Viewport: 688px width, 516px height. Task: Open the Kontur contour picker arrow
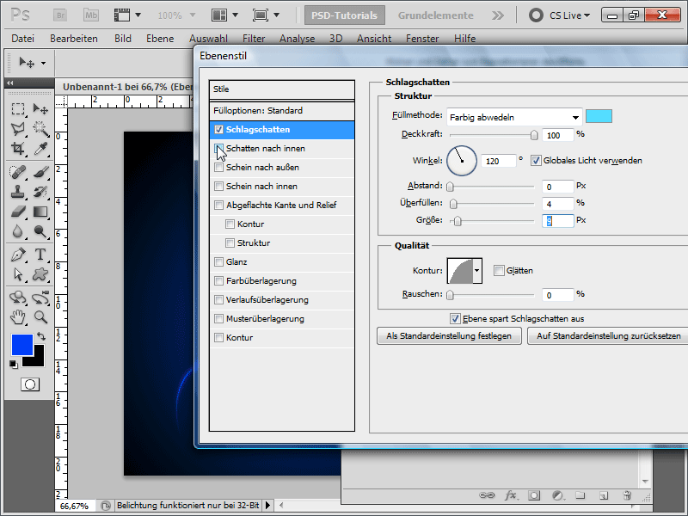477,271
